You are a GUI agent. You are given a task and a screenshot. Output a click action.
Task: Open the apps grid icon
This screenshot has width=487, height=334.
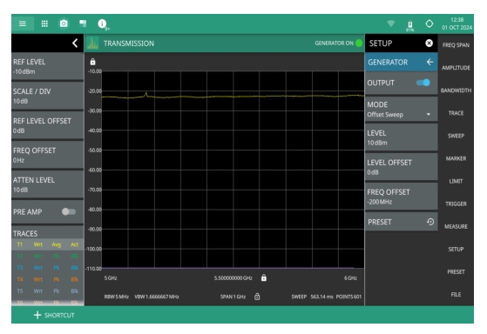coord(44,23)
